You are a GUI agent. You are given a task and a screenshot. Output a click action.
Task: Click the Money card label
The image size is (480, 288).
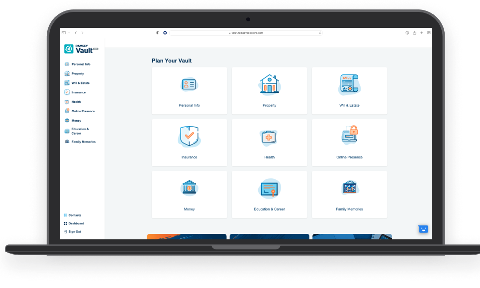189,210
